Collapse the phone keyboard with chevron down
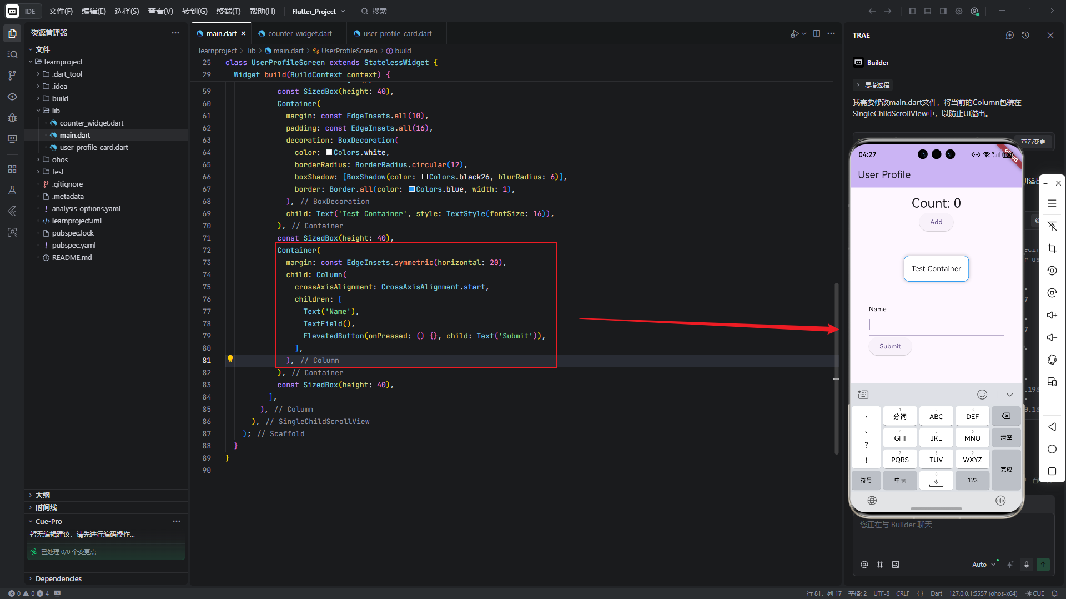This screenshot has width=1066, height=599. pos(1009,395)
